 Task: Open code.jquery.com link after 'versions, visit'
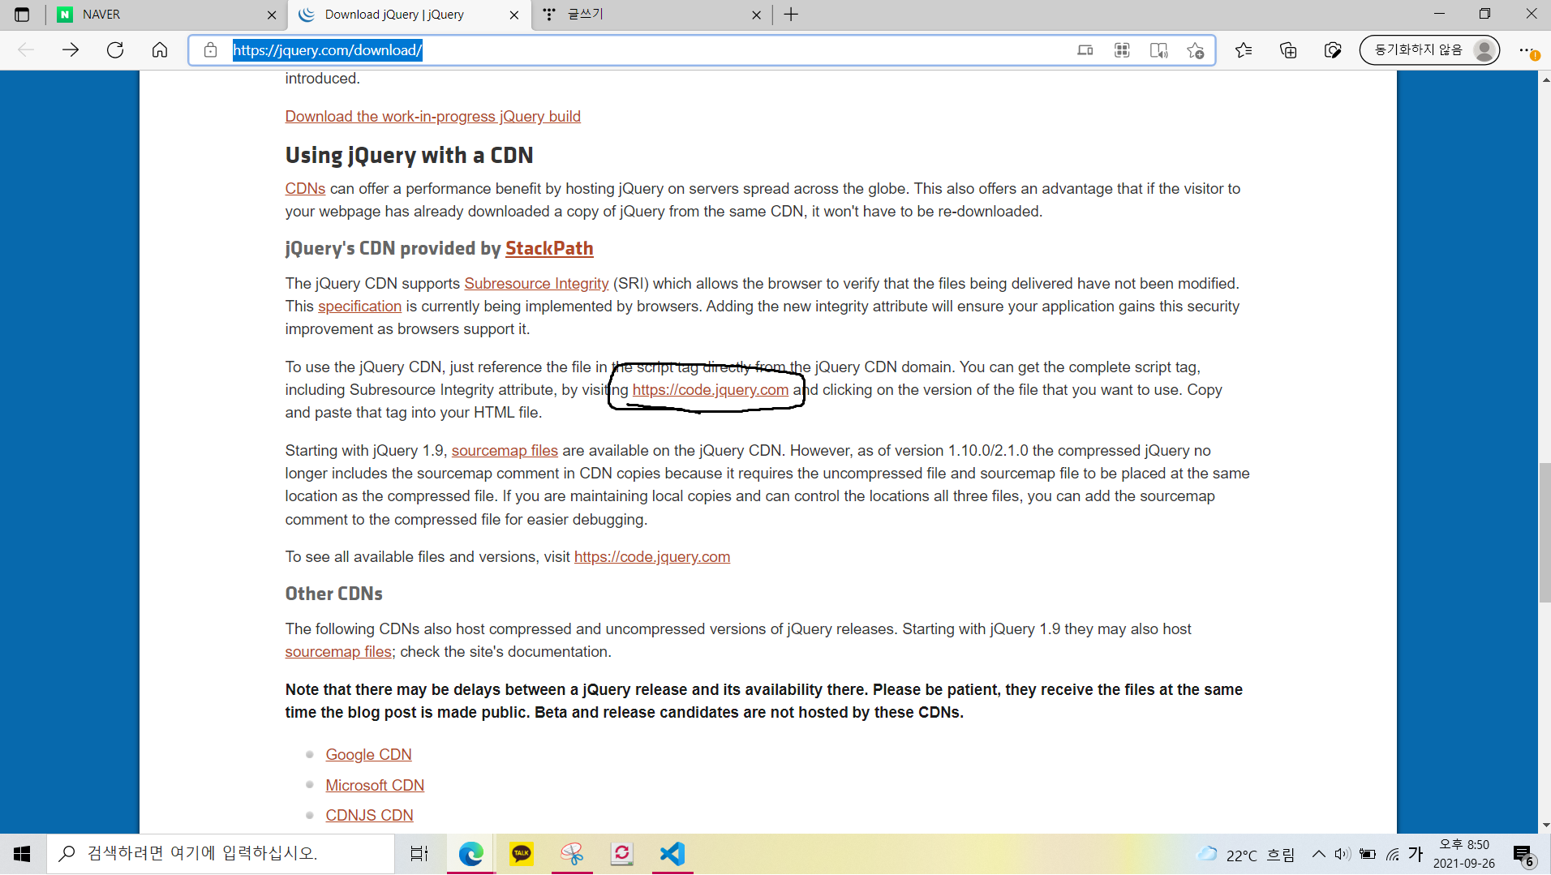652,556
